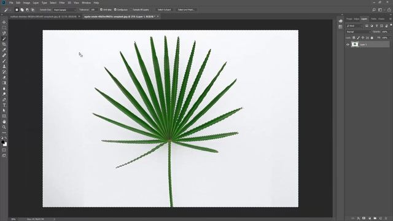393x221 pixels.
Task: Toggle Quick Mask mode icon
Action: pos(4,150)
